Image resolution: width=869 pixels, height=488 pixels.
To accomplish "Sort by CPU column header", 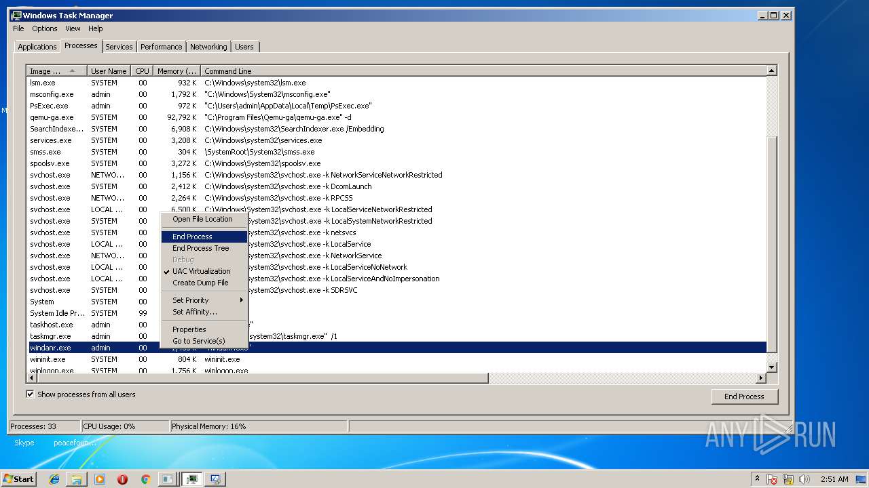I will point(142,71).
